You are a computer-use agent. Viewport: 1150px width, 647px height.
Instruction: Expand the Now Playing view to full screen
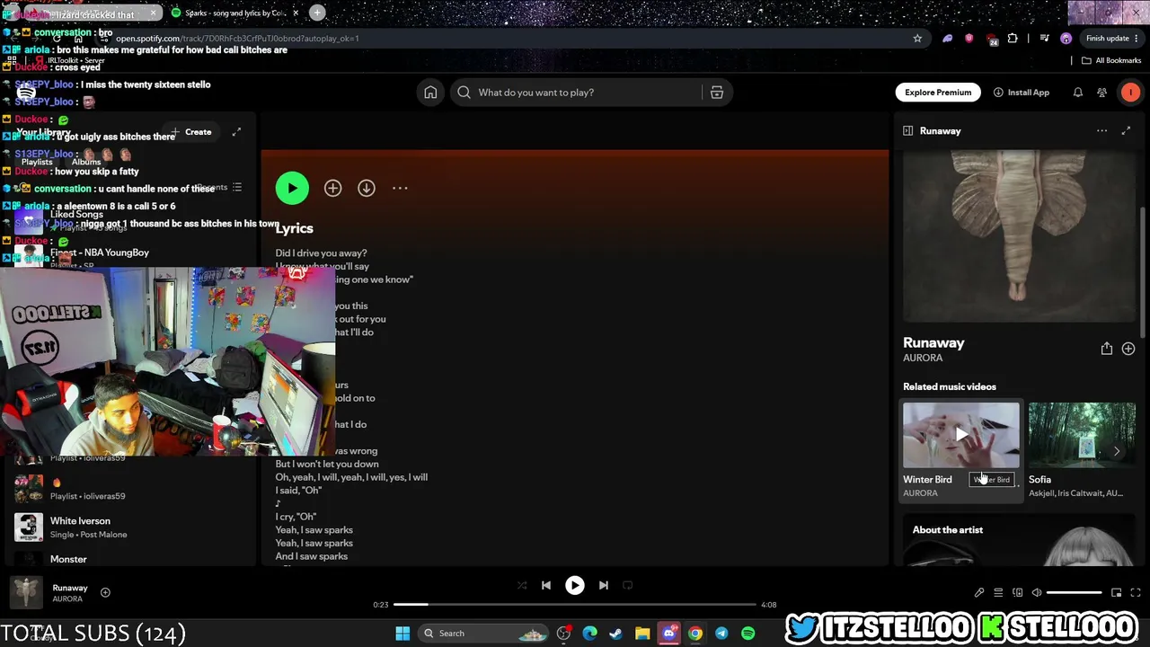point(1126,131)
